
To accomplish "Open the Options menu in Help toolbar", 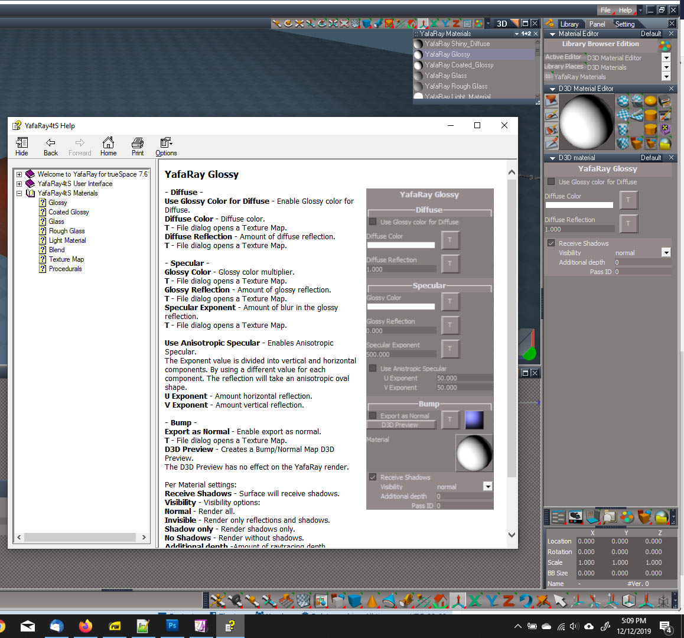I will [166, 147].
